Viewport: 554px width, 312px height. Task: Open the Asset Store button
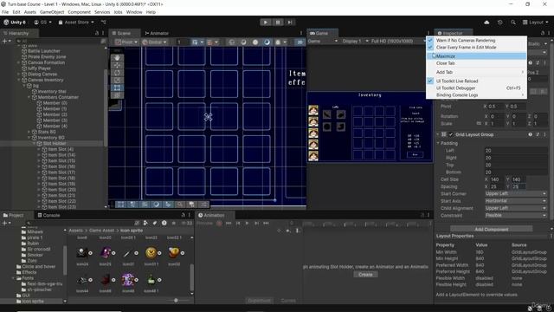click(x=76, y=23)
